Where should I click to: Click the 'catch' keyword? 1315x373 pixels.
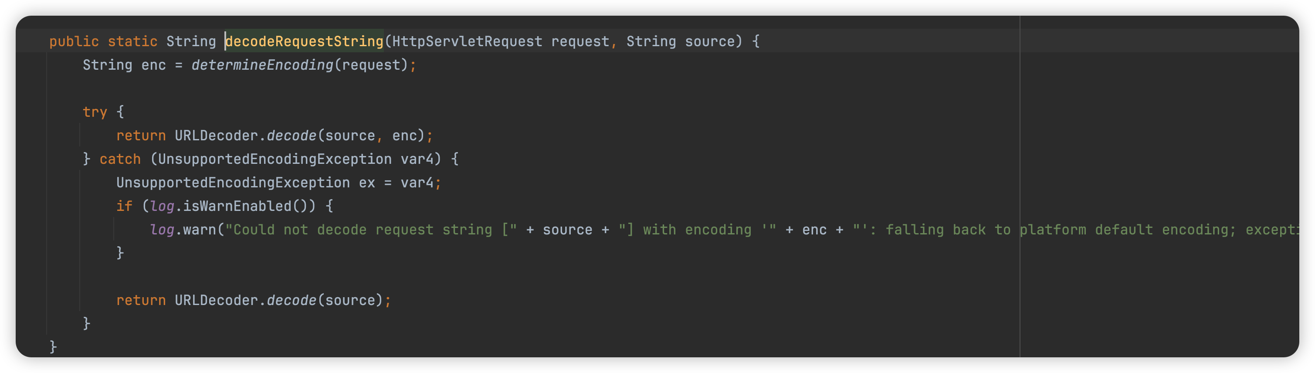(120, 159)
